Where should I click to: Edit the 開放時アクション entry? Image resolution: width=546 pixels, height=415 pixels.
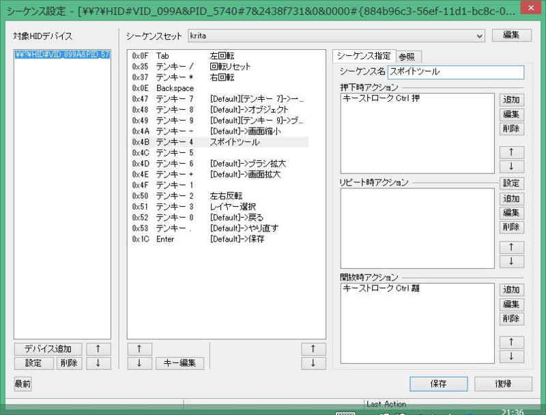tap(511, 304)
